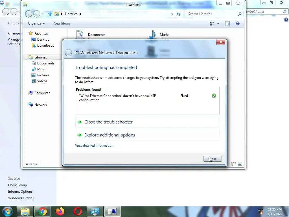The height and width of the screenshot is (217, 289).
Task: Click the clock showing 11:25 PM
Action: pyautogui.click(x=275, y=209)
